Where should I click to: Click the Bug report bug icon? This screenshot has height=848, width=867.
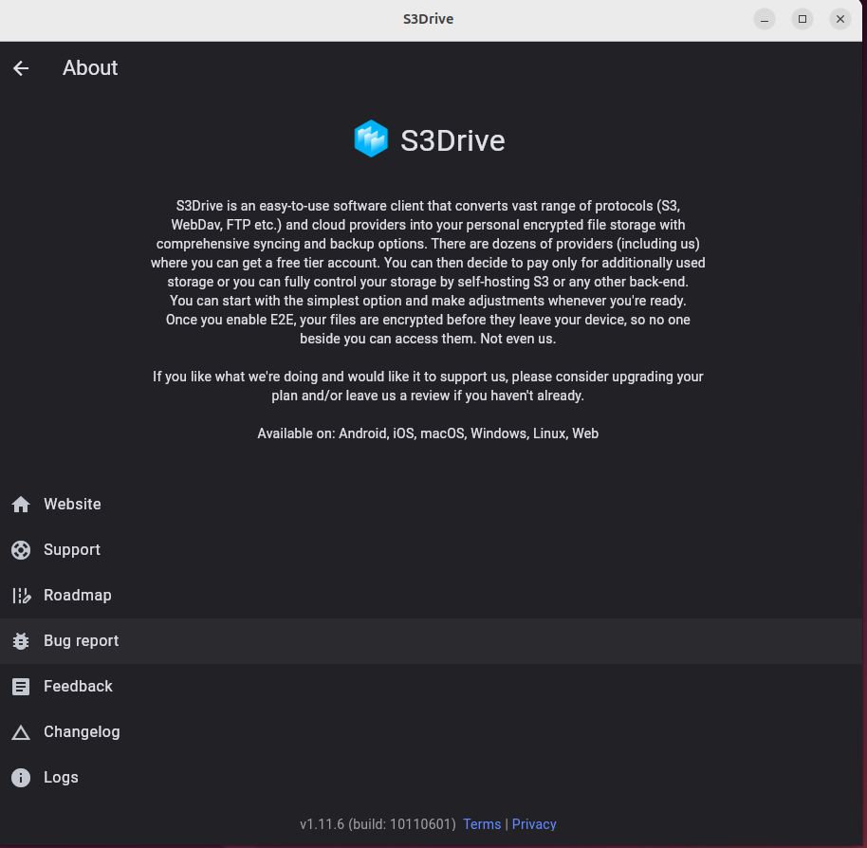21,641
